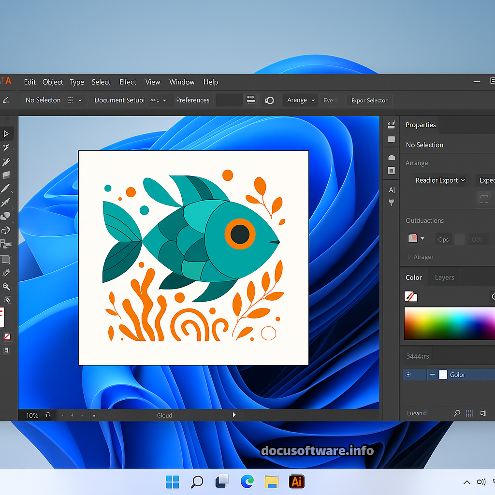Open the Effect menu
Screen dimensions: 495x495
point(128,82)
